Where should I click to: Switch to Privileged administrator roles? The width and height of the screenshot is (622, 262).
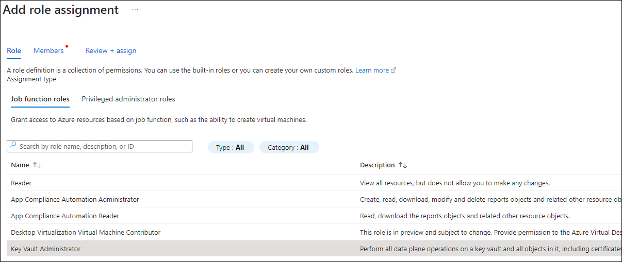pyautogui.click(x=128, y=99)
